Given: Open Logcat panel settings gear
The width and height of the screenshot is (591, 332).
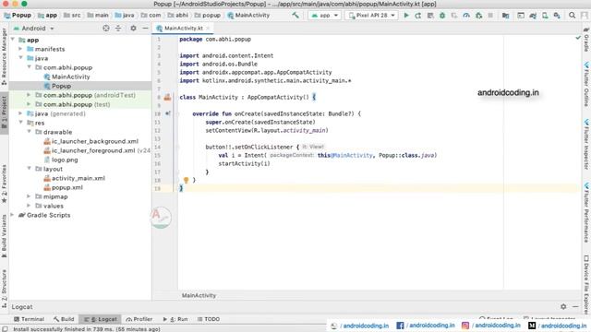Looking at the screenshot, I should pyautogui.click(x=563, y=307).
